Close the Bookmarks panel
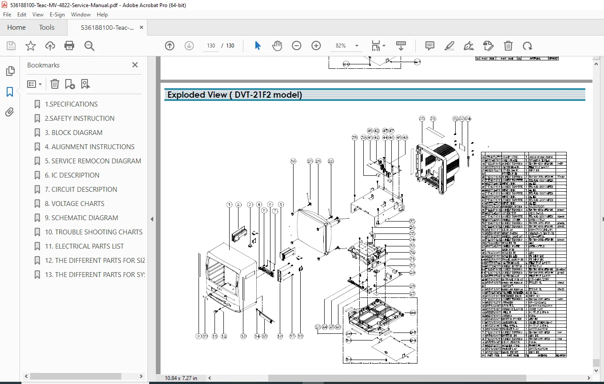604x384 pixels. [135, 65]
